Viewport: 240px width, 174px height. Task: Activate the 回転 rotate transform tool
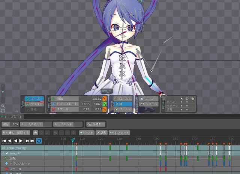64,99
